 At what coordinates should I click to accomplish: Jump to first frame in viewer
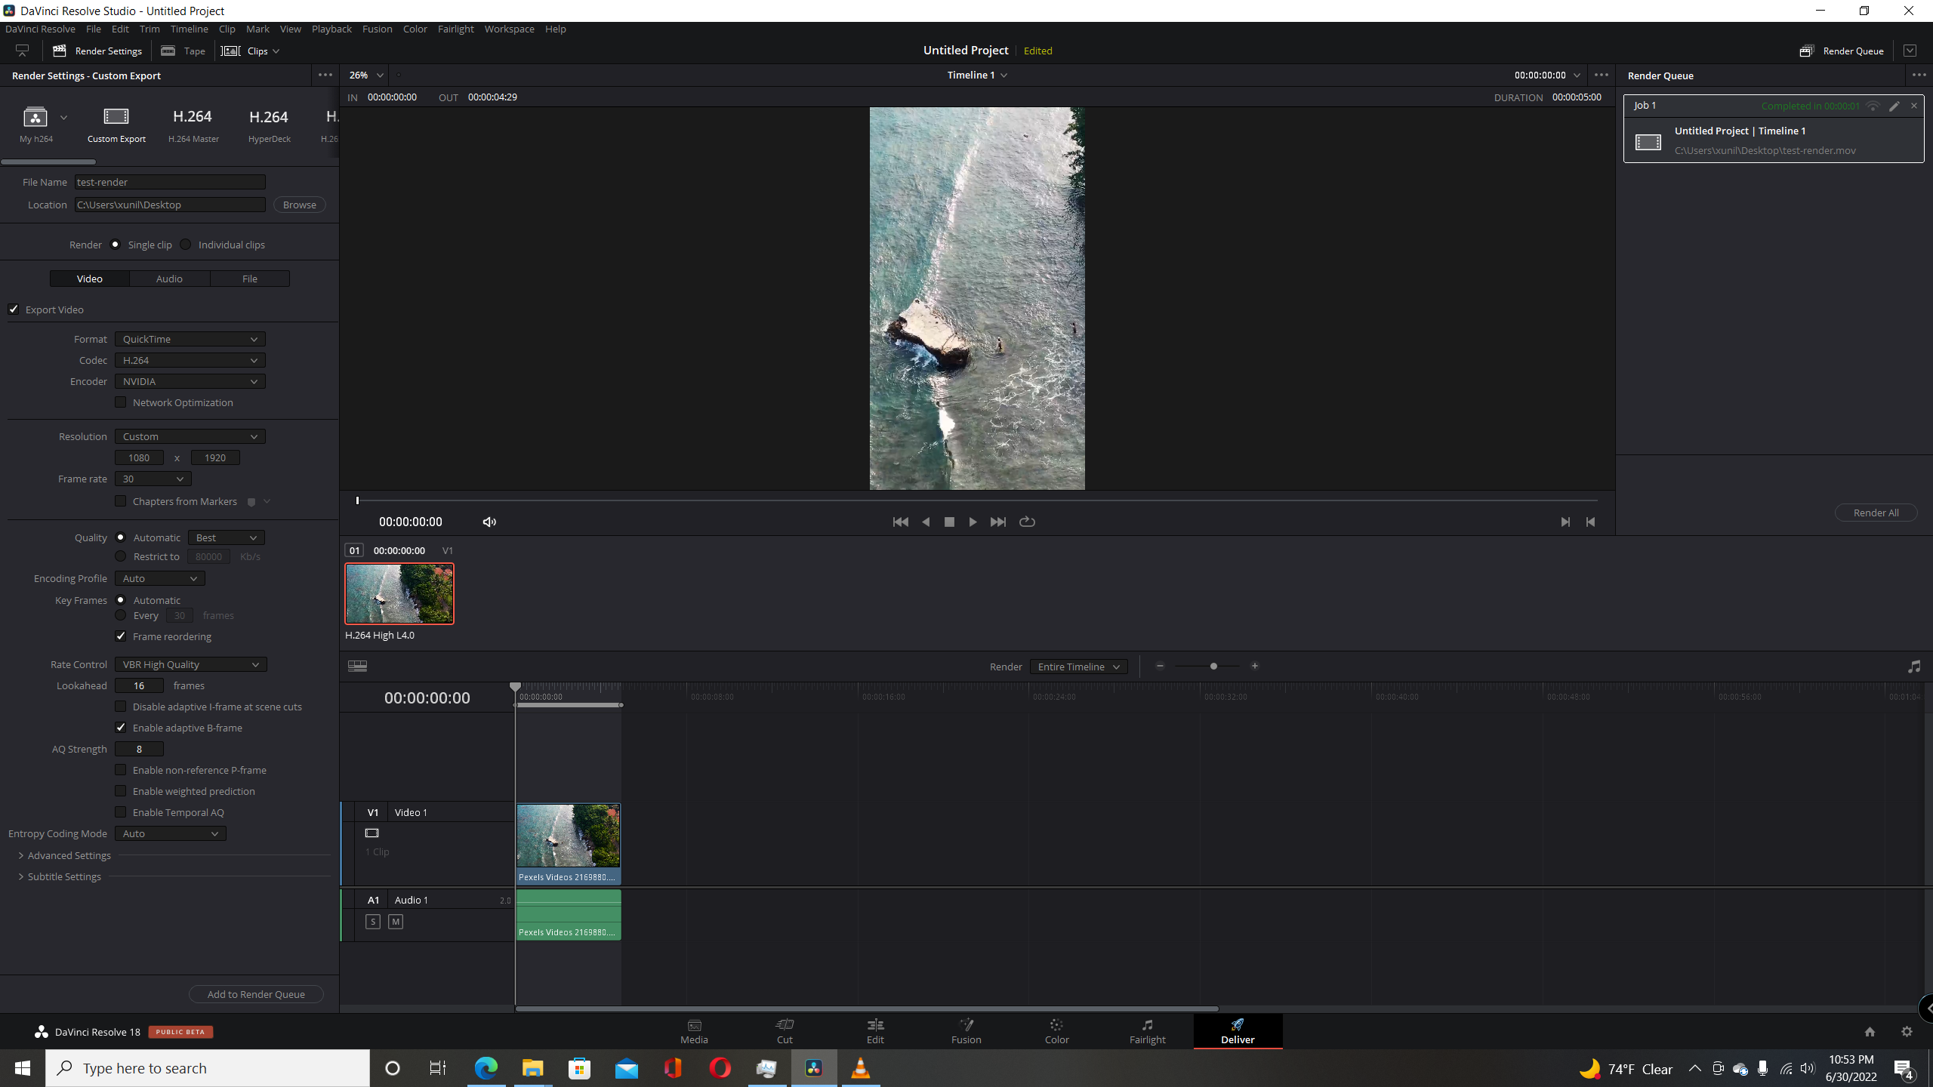[900, 522]
